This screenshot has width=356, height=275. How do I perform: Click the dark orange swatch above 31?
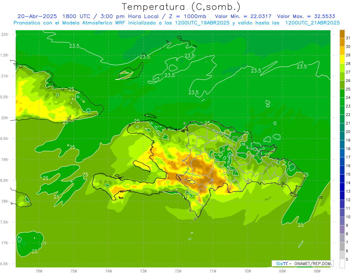(342, 34)
